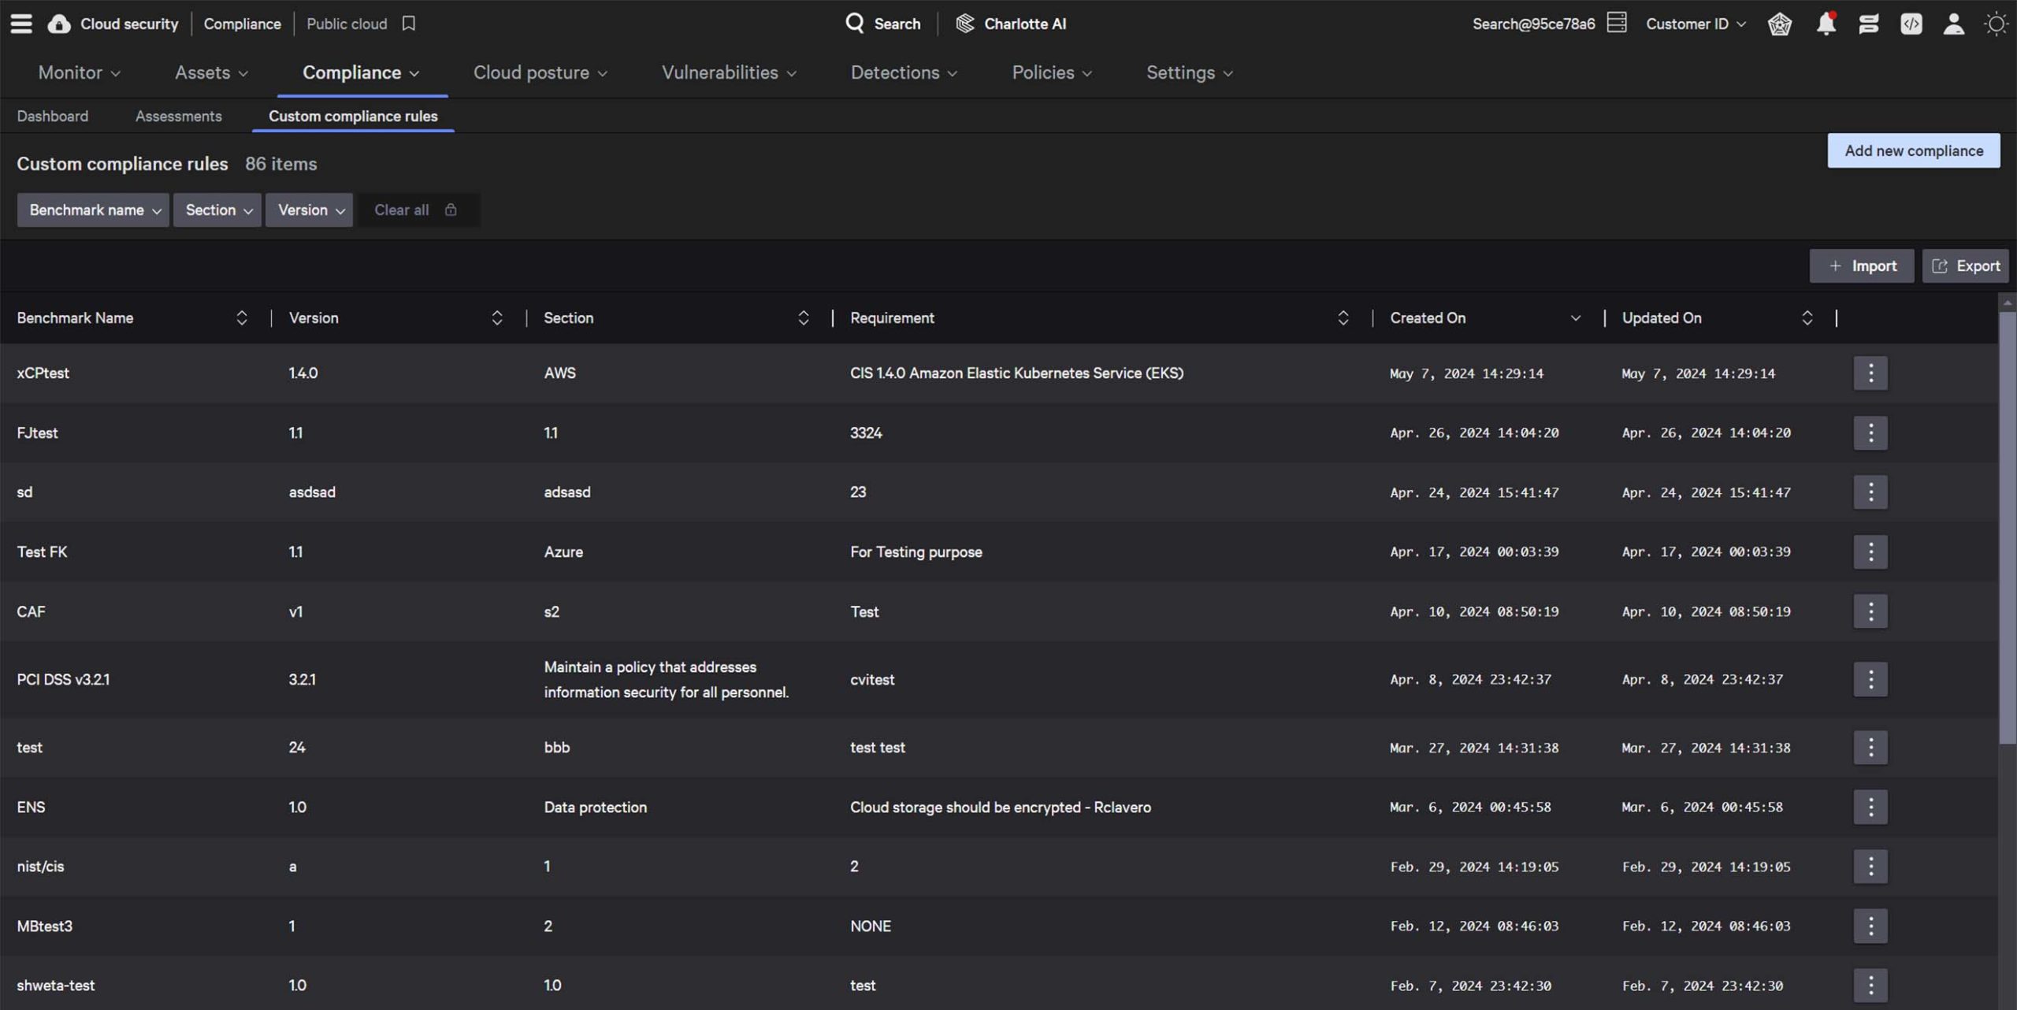
Task: Open the Customer ID dropdown
Action: [x=1696, y=24]
